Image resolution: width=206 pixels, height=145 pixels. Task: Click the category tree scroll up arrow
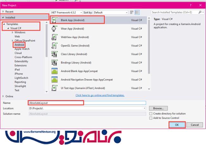(47, 22)
